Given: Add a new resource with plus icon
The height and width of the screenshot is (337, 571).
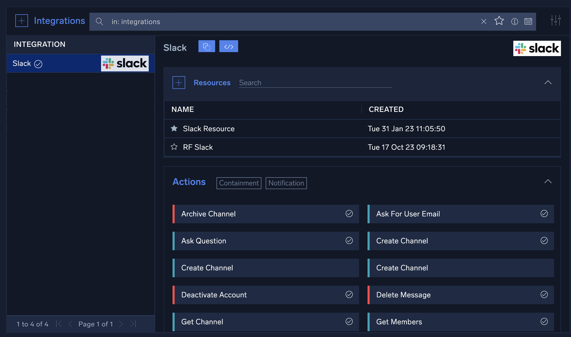Looking at the screenshot, I should (179, 83).
